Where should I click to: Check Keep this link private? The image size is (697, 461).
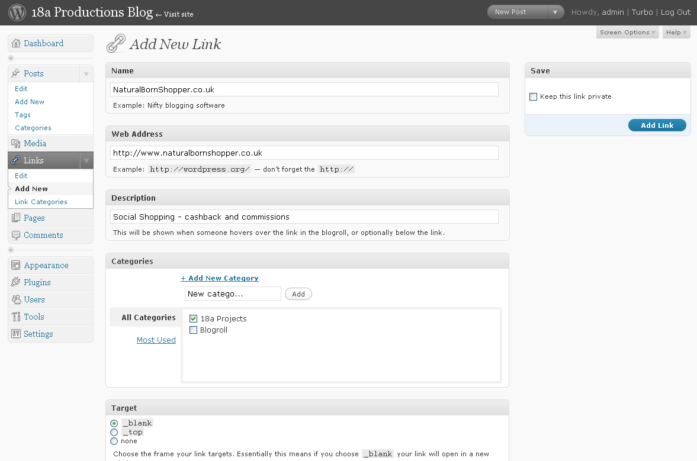[x=534, y=97]
